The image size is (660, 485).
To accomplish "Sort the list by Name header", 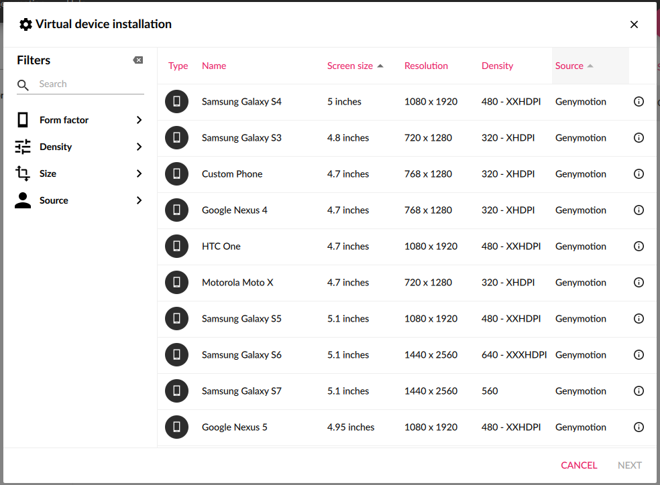I will (214, 66).
